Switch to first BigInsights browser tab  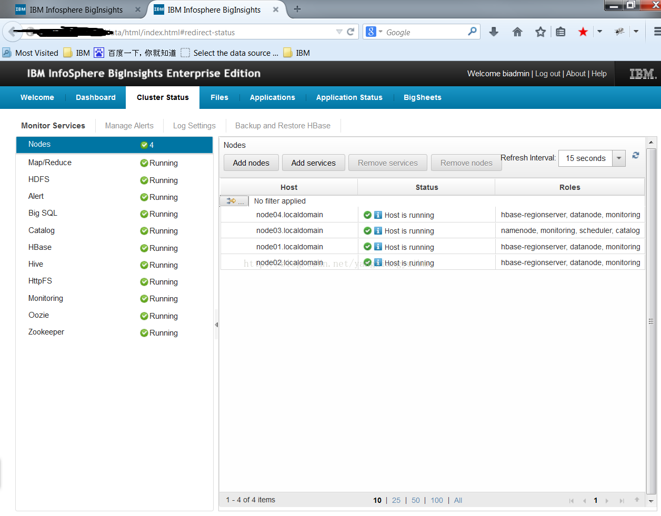point(76,9)
